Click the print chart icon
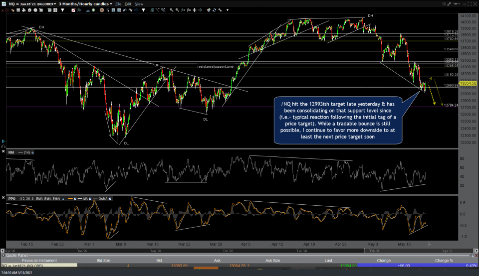The width and height of the screenshot is (479, 276). point(24,10)
